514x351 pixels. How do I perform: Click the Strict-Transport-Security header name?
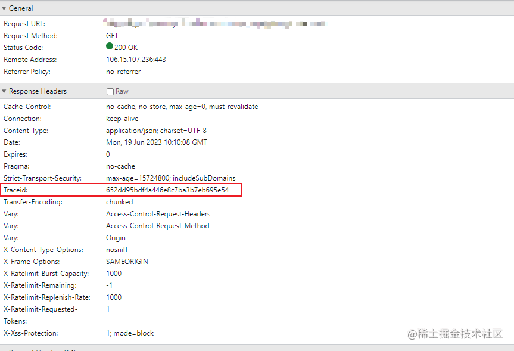(43, 178)
